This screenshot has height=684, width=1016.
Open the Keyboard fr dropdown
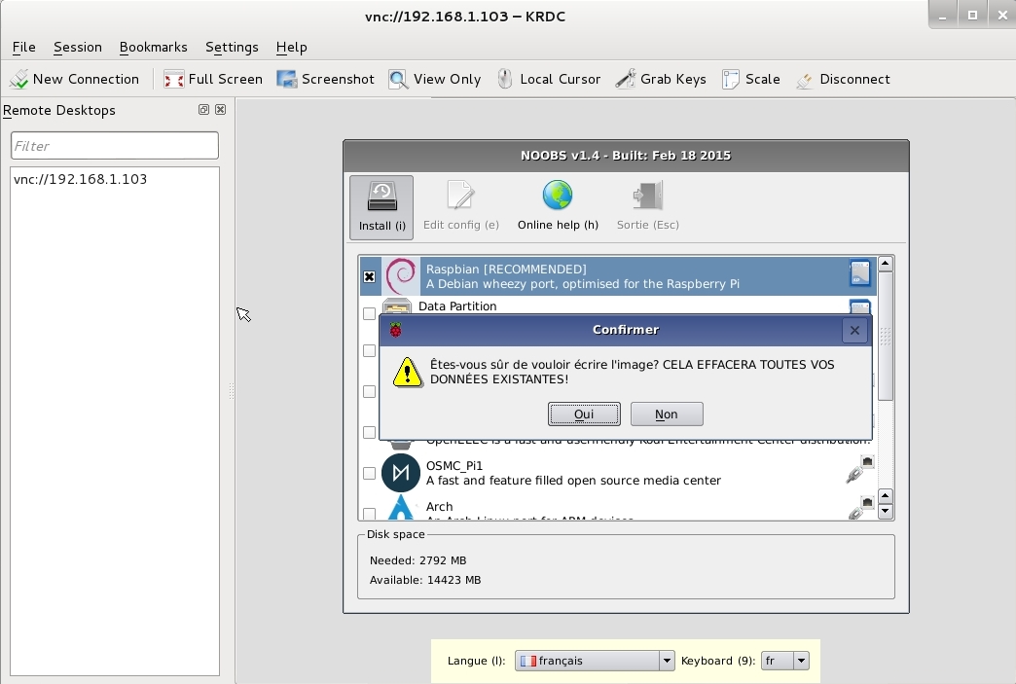784,661
